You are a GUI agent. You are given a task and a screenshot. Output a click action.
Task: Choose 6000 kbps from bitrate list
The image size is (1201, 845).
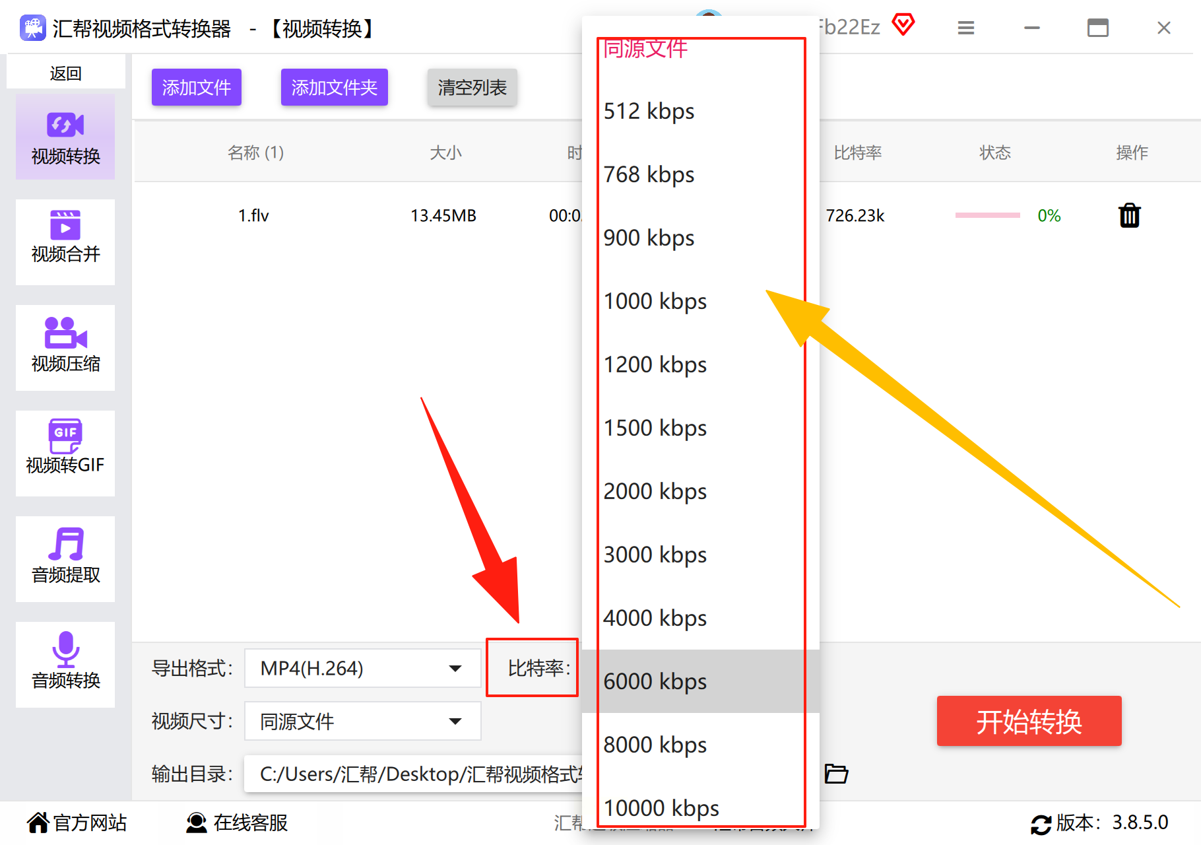(x=701, y=681)
